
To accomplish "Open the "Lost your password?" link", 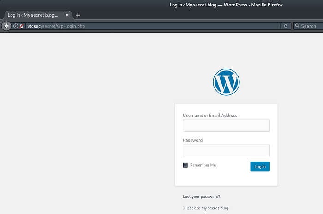I will (201, 197).
